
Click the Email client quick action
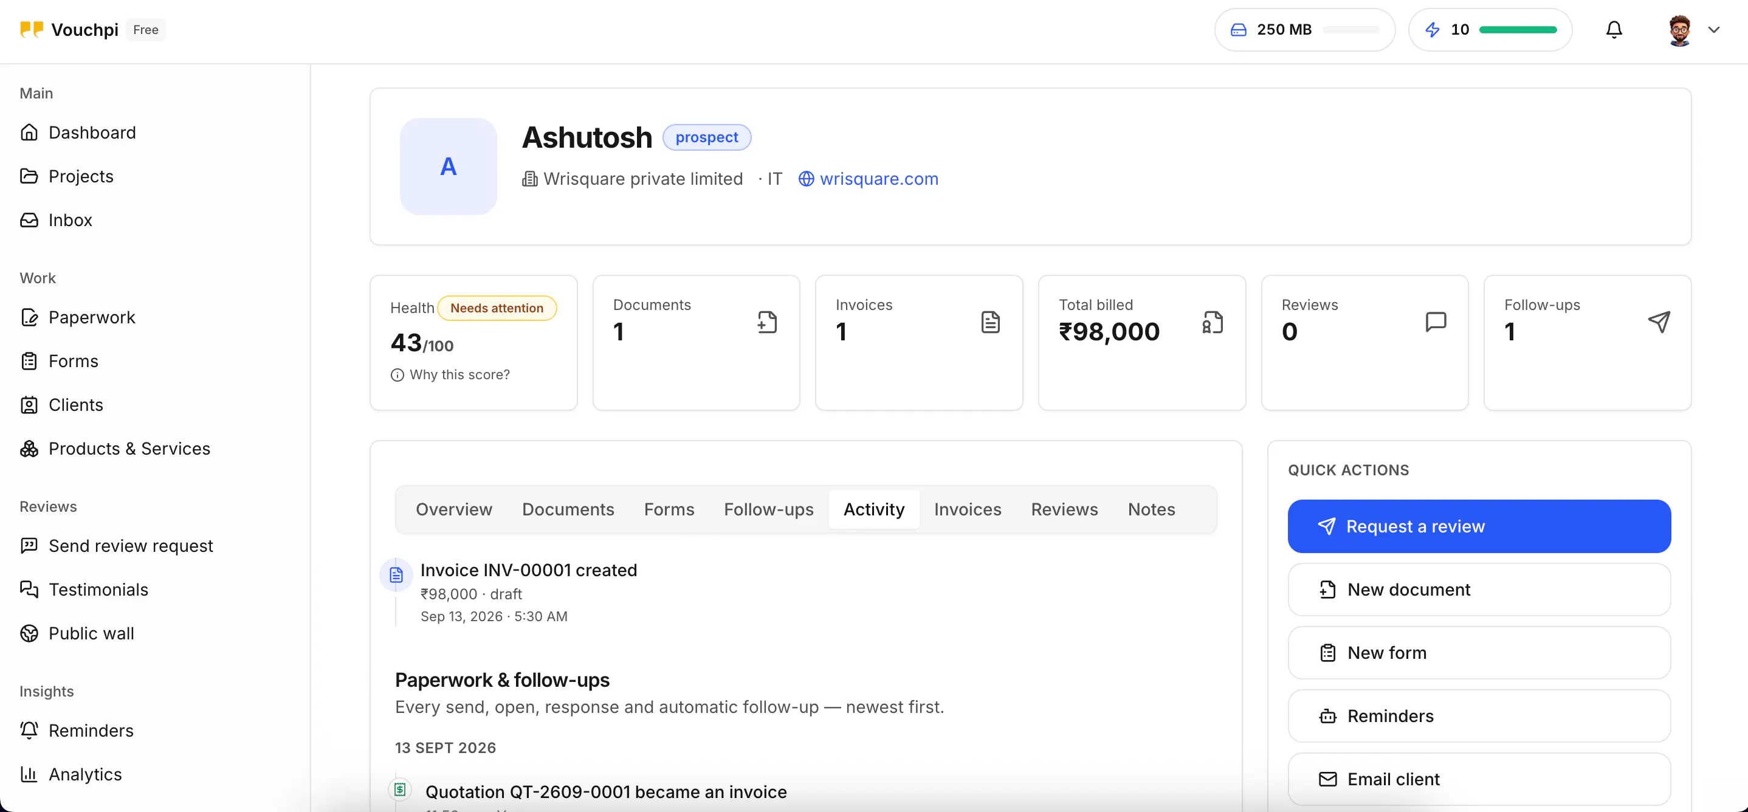coord(1479,779)
